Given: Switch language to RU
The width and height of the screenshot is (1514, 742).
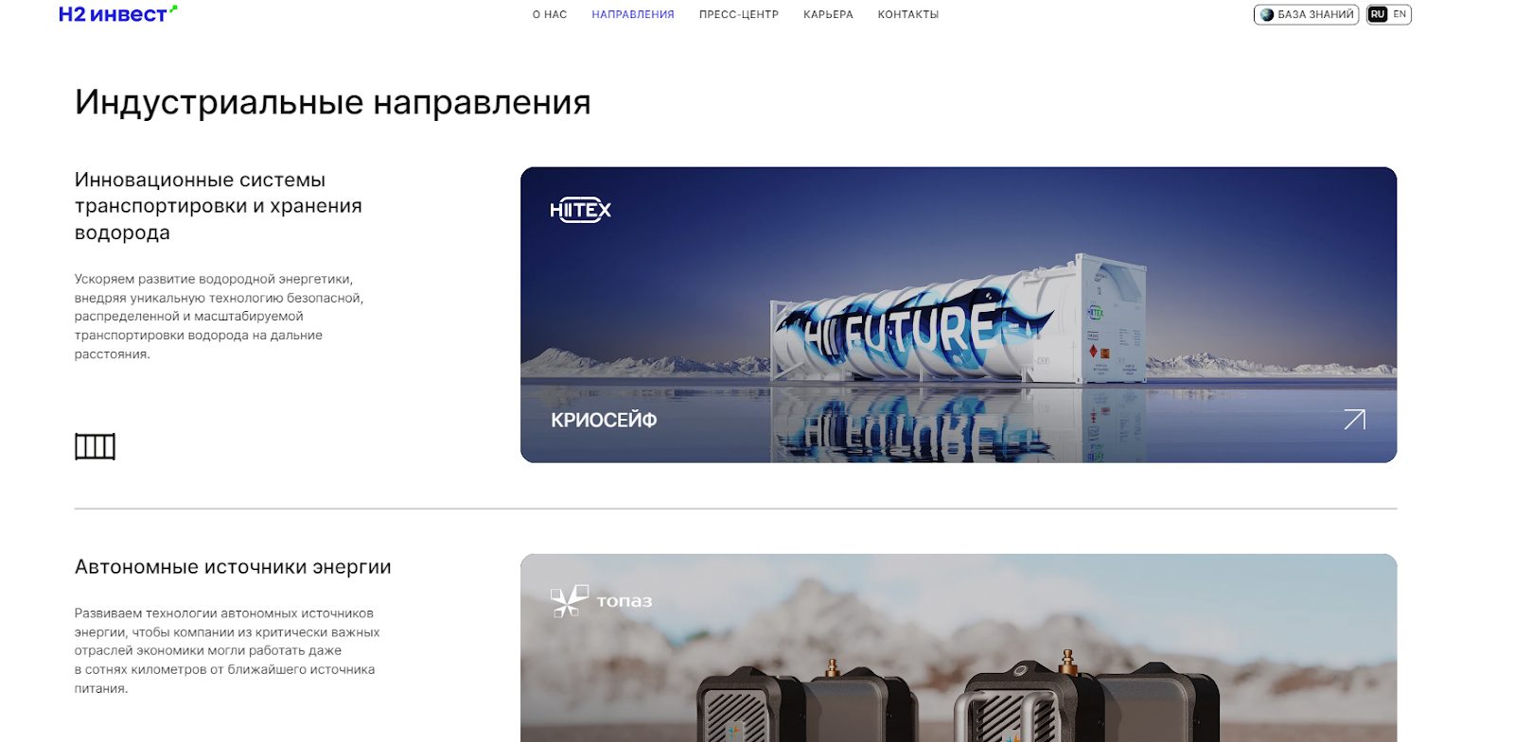Looking at the screenshot, I should pyautogui.click(x=1377, y=14).
